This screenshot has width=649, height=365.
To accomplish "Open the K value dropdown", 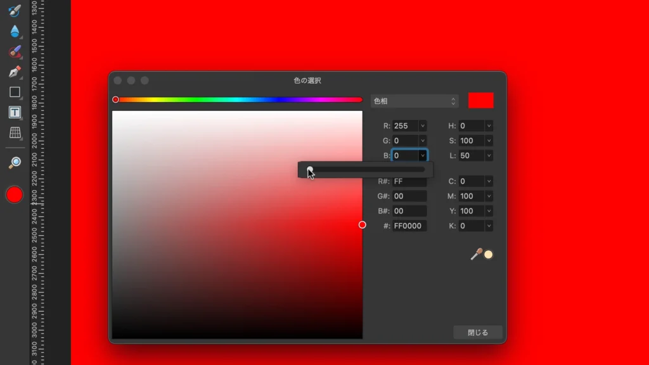I will (x=488, y=226).
